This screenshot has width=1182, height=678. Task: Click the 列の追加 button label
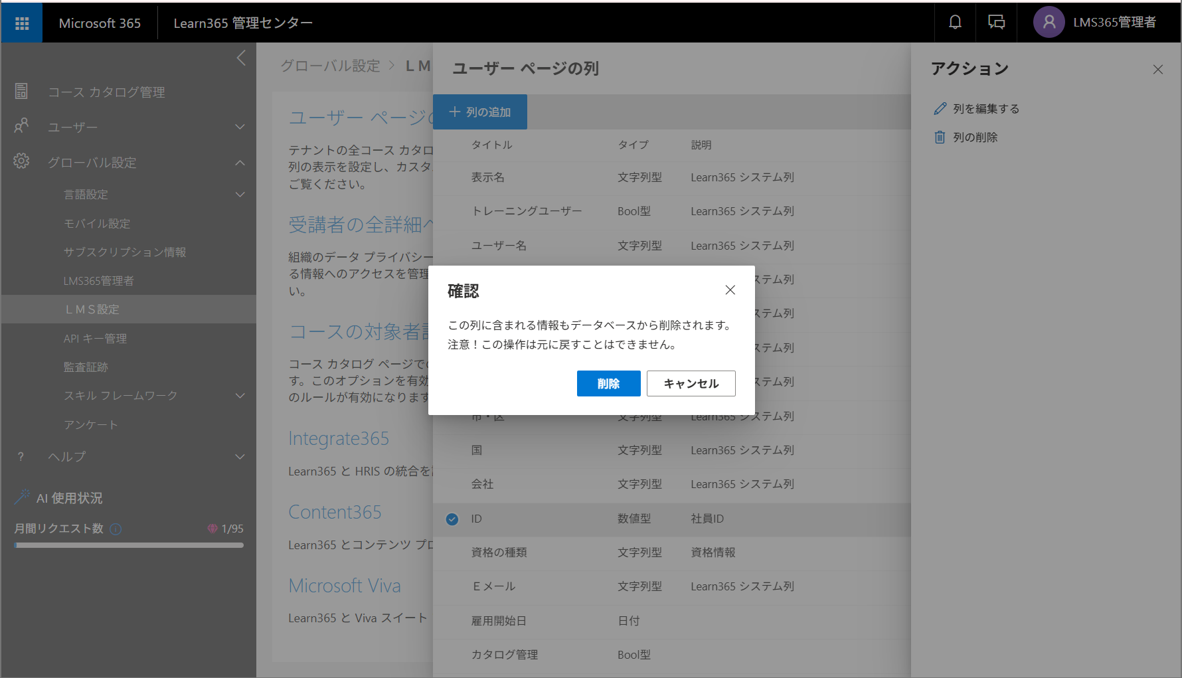(x=489, y=112)
